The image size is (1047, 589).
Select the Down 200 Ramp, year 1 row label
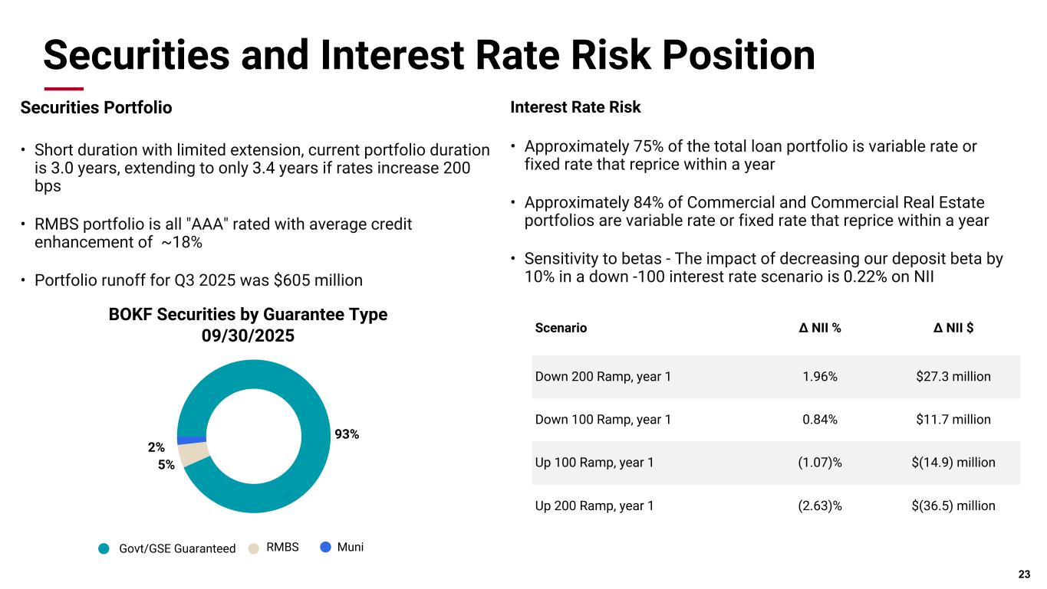pos(603,377)
